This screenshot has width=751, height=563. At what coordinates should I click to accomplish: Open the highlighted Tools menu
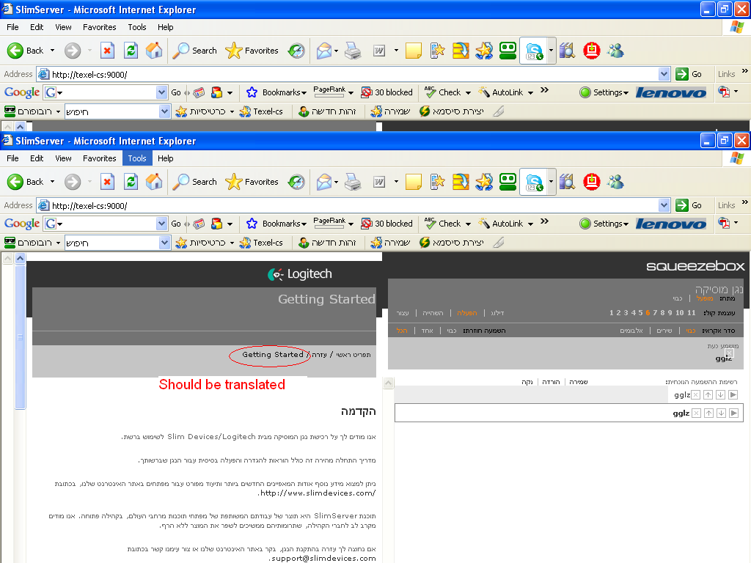(x=137, y=158)
